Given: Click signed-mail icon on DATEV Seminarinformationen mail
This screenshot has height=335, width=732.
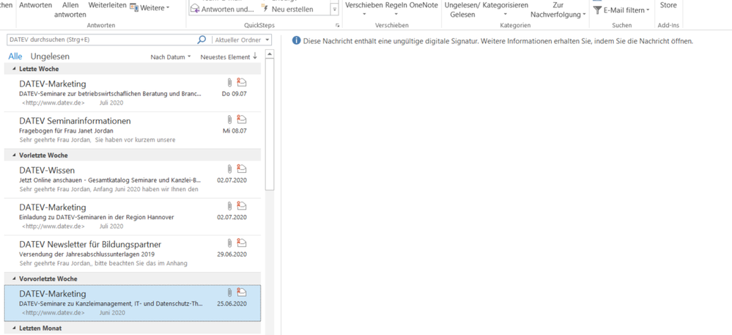Looking at the screenshot, I should click(241, 119).
